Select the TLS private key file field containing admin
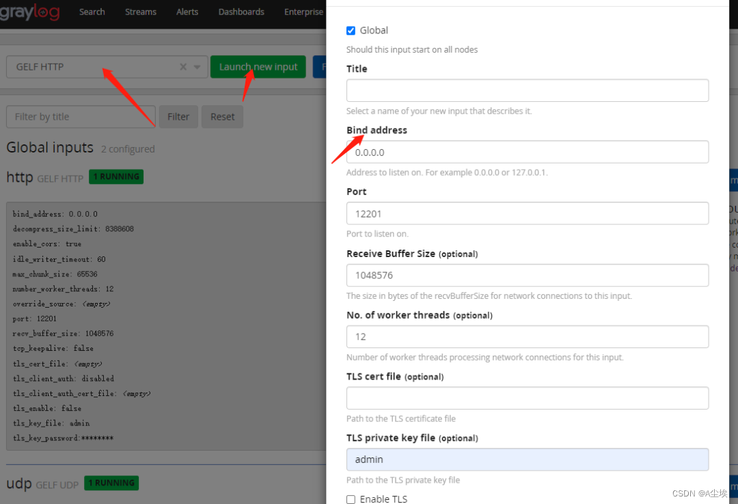Screen dimensions: 738x504 527,459
